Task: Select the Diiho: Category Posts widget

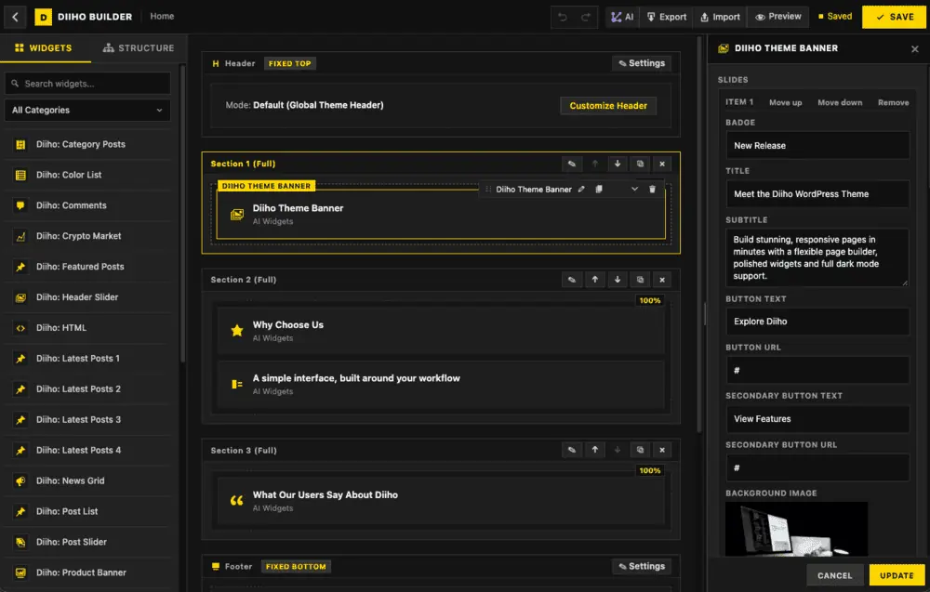Action: (87, 144)
